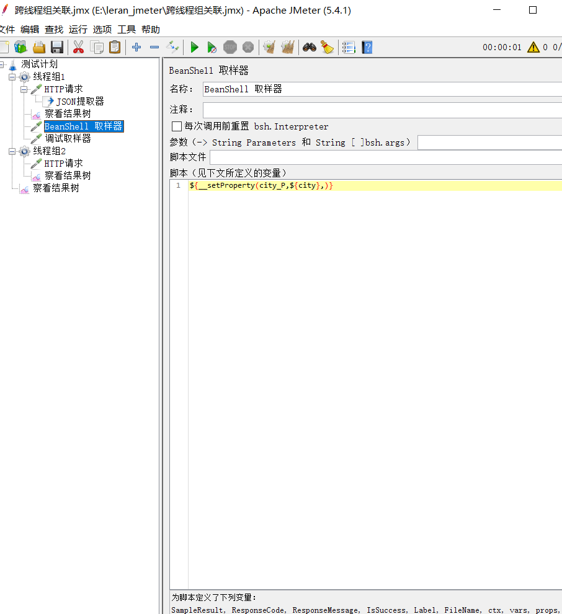This screenshot has width=562, height=614.
Task: Enable 每次调用前重置 bsh.Interpreter checkbox
Action: click(177, 126)
